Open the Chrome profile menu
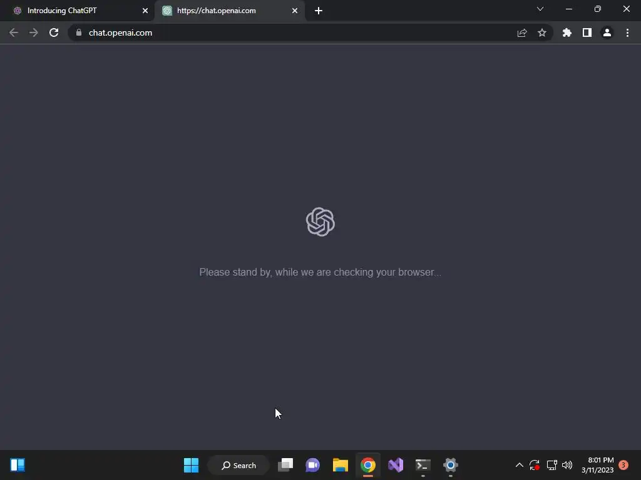 pyautogui.click(x=607, y=32)
